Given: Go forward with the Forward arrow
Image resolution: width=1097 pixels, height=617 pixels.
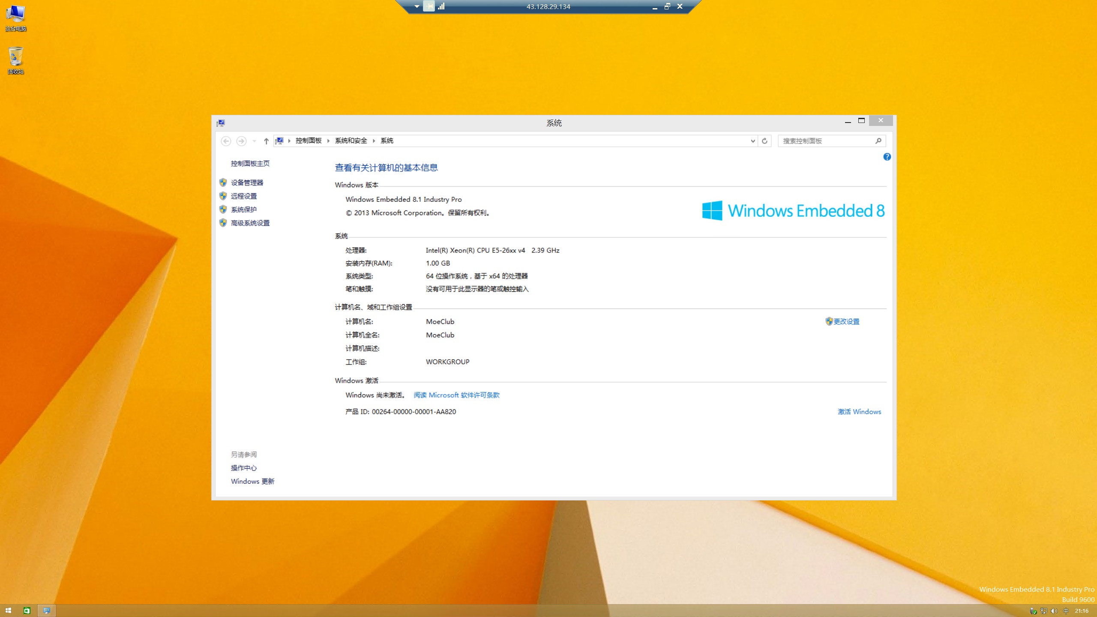Looking at the screenshot, I should click(x=241, y=141).
